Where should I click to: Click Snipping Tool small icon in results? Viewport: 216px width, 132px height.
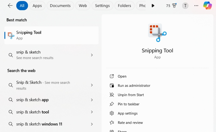pos(11,36)
